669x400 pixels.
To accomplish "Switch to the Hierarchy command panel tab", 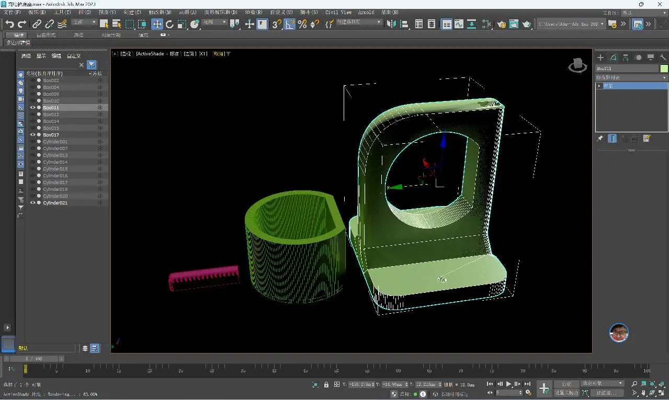I will pos(626,58).
